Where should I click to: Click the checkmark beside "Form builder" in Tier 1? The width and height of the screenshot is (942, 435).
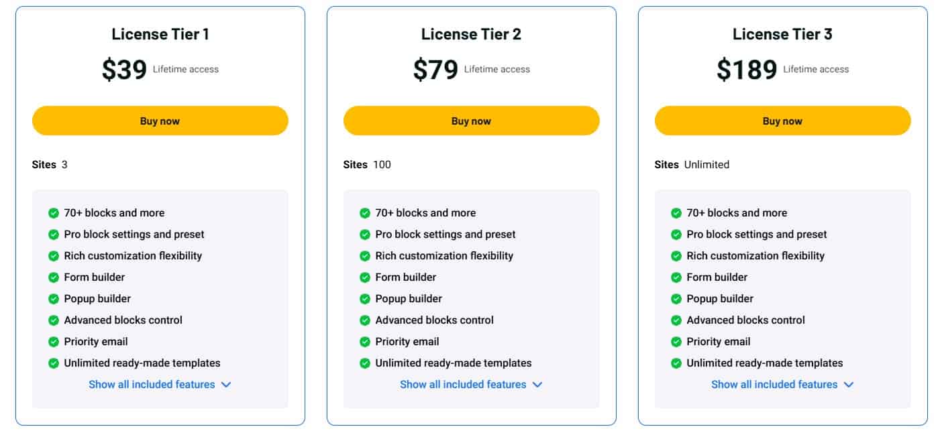coord(53,277)
